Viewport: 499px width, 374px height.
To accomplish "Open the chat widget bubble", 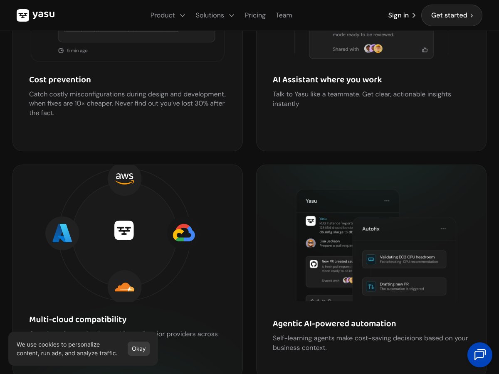I will (479, 355).
